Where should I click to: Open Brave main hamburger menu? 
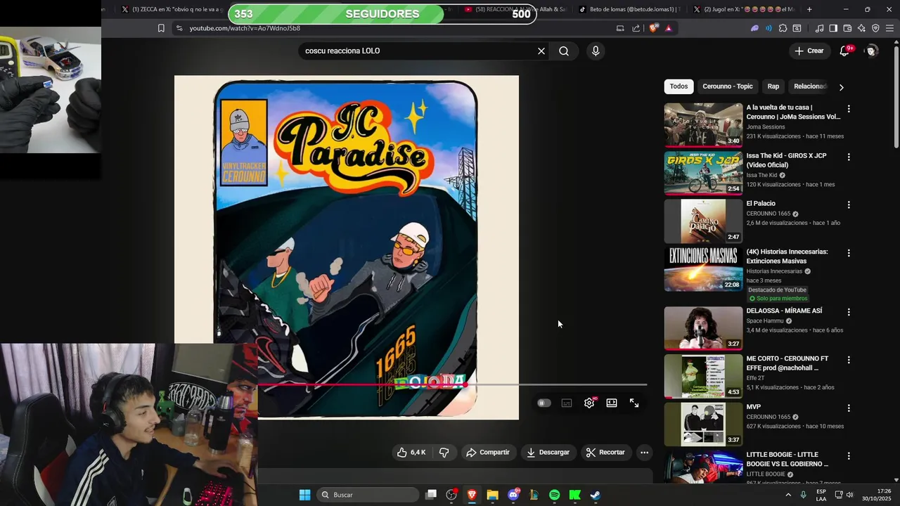889,28
